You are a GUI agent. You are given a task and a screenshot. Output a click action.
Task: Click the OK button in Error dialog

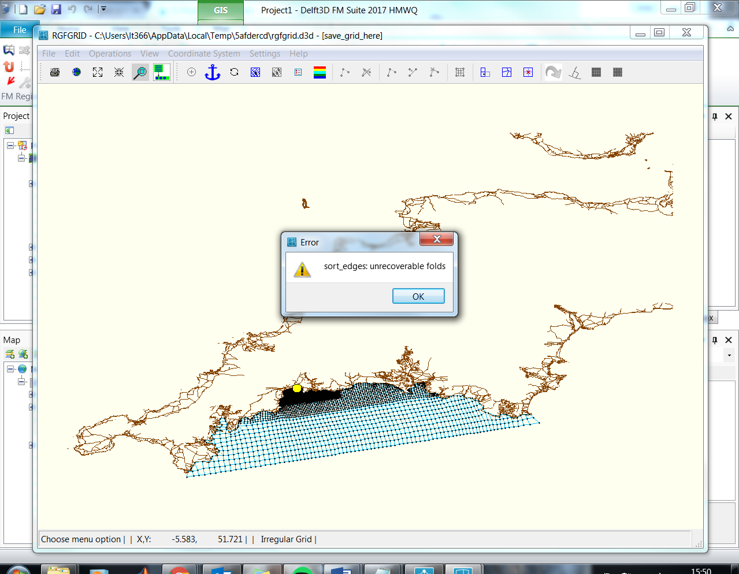[x=418, y=296]
